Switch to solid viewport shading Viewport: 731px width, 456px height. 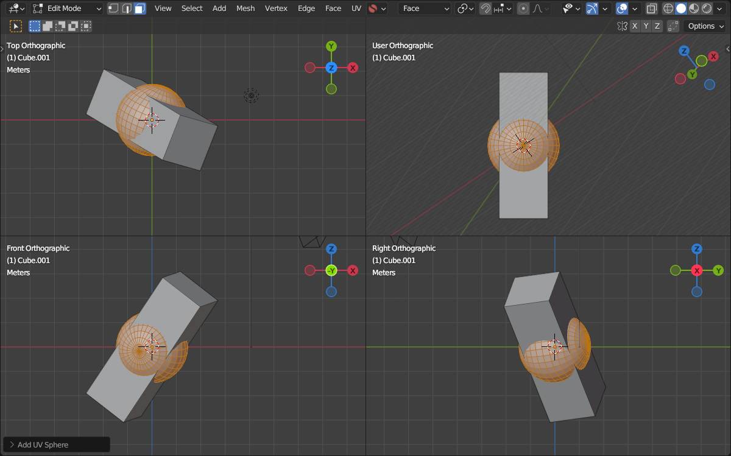(681, 9)
